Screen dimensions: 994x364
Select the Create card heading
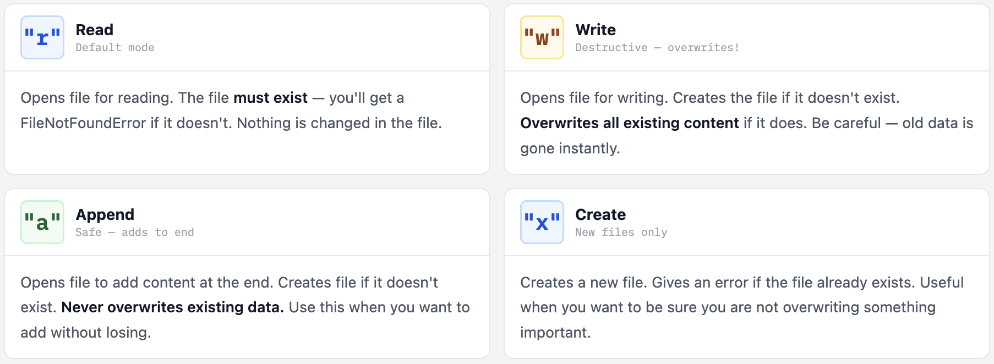click(x=600, y=214)
